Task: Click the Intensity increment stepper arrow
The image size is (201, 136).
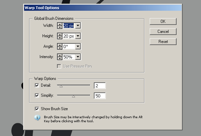Action: pos(60,55)
